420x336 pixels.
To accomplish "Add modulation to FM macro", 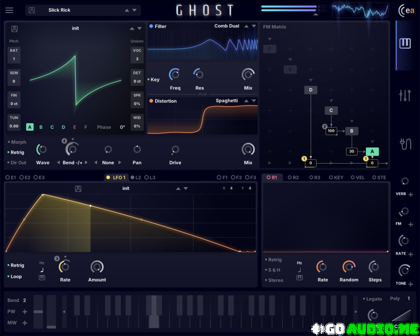I will point(411,224).
